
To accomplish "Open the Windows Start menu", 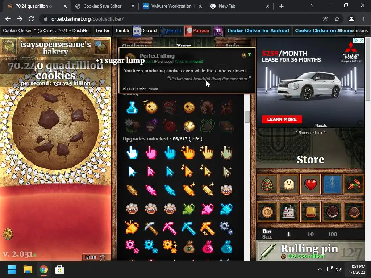I will [12, 269].
